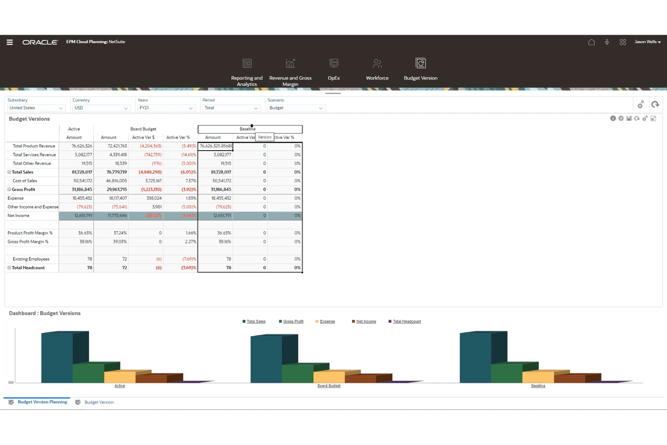This screenshot has height=445, width=667.
Task: Click the Total Sales chart legend link
Action: [256, 321]
